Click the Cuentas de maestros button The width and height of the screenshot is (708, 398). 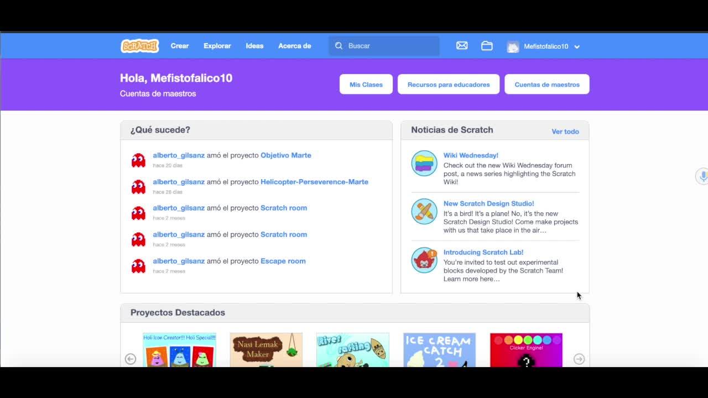(x=547, y=85)
